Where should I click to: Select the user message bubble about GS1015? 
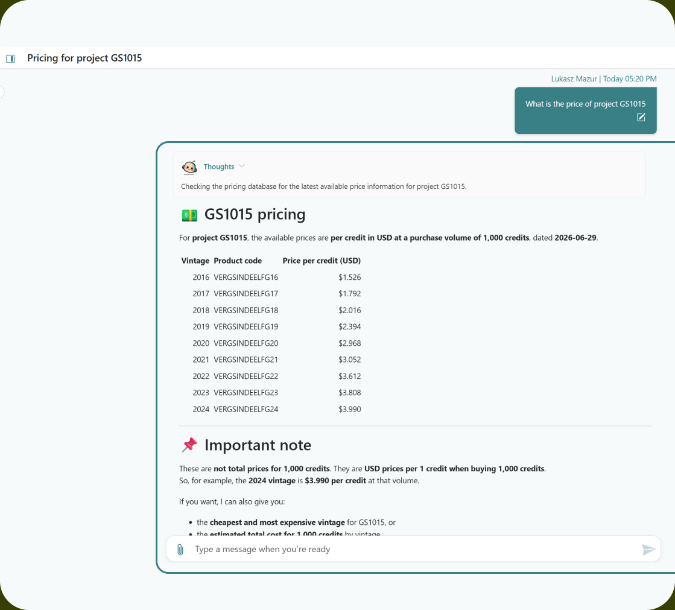[586, 110]
